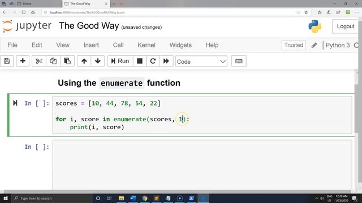The height and width of the screenshot is (203, 362).
Task: Open browser settings and more menu
Action: click(357, 12)
